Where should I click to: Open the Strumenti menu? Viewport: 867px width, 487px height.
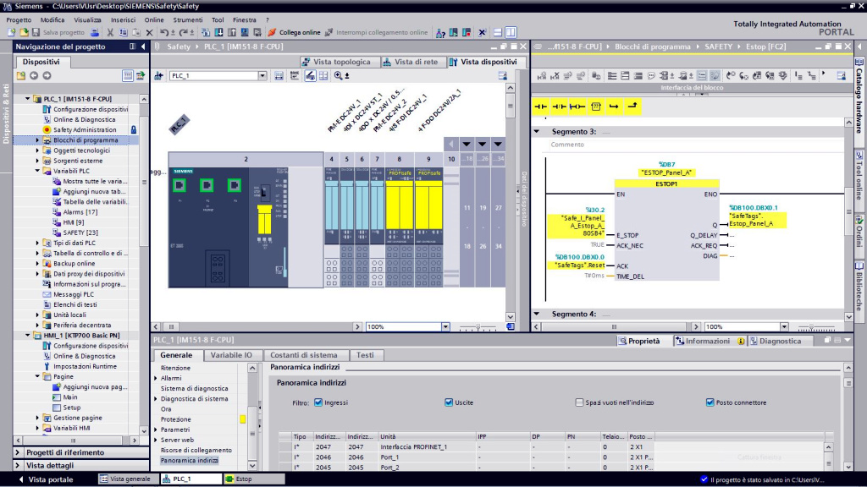188,20
